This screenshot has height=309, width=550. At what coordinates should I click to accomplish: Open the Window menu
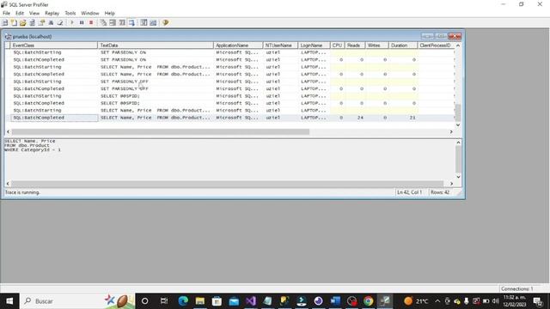[90, 14]
